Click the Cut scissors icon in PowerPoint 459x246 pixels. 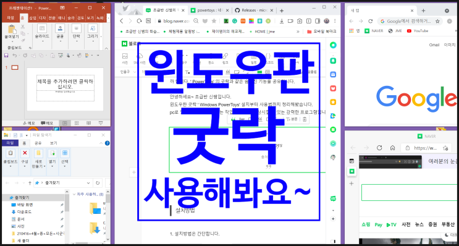tap(23, 27)
